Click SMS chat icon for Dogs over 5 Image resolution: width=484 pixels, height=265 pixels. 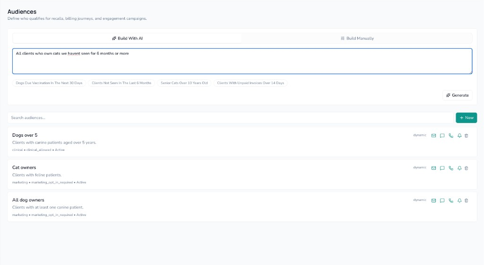point(442,135)
